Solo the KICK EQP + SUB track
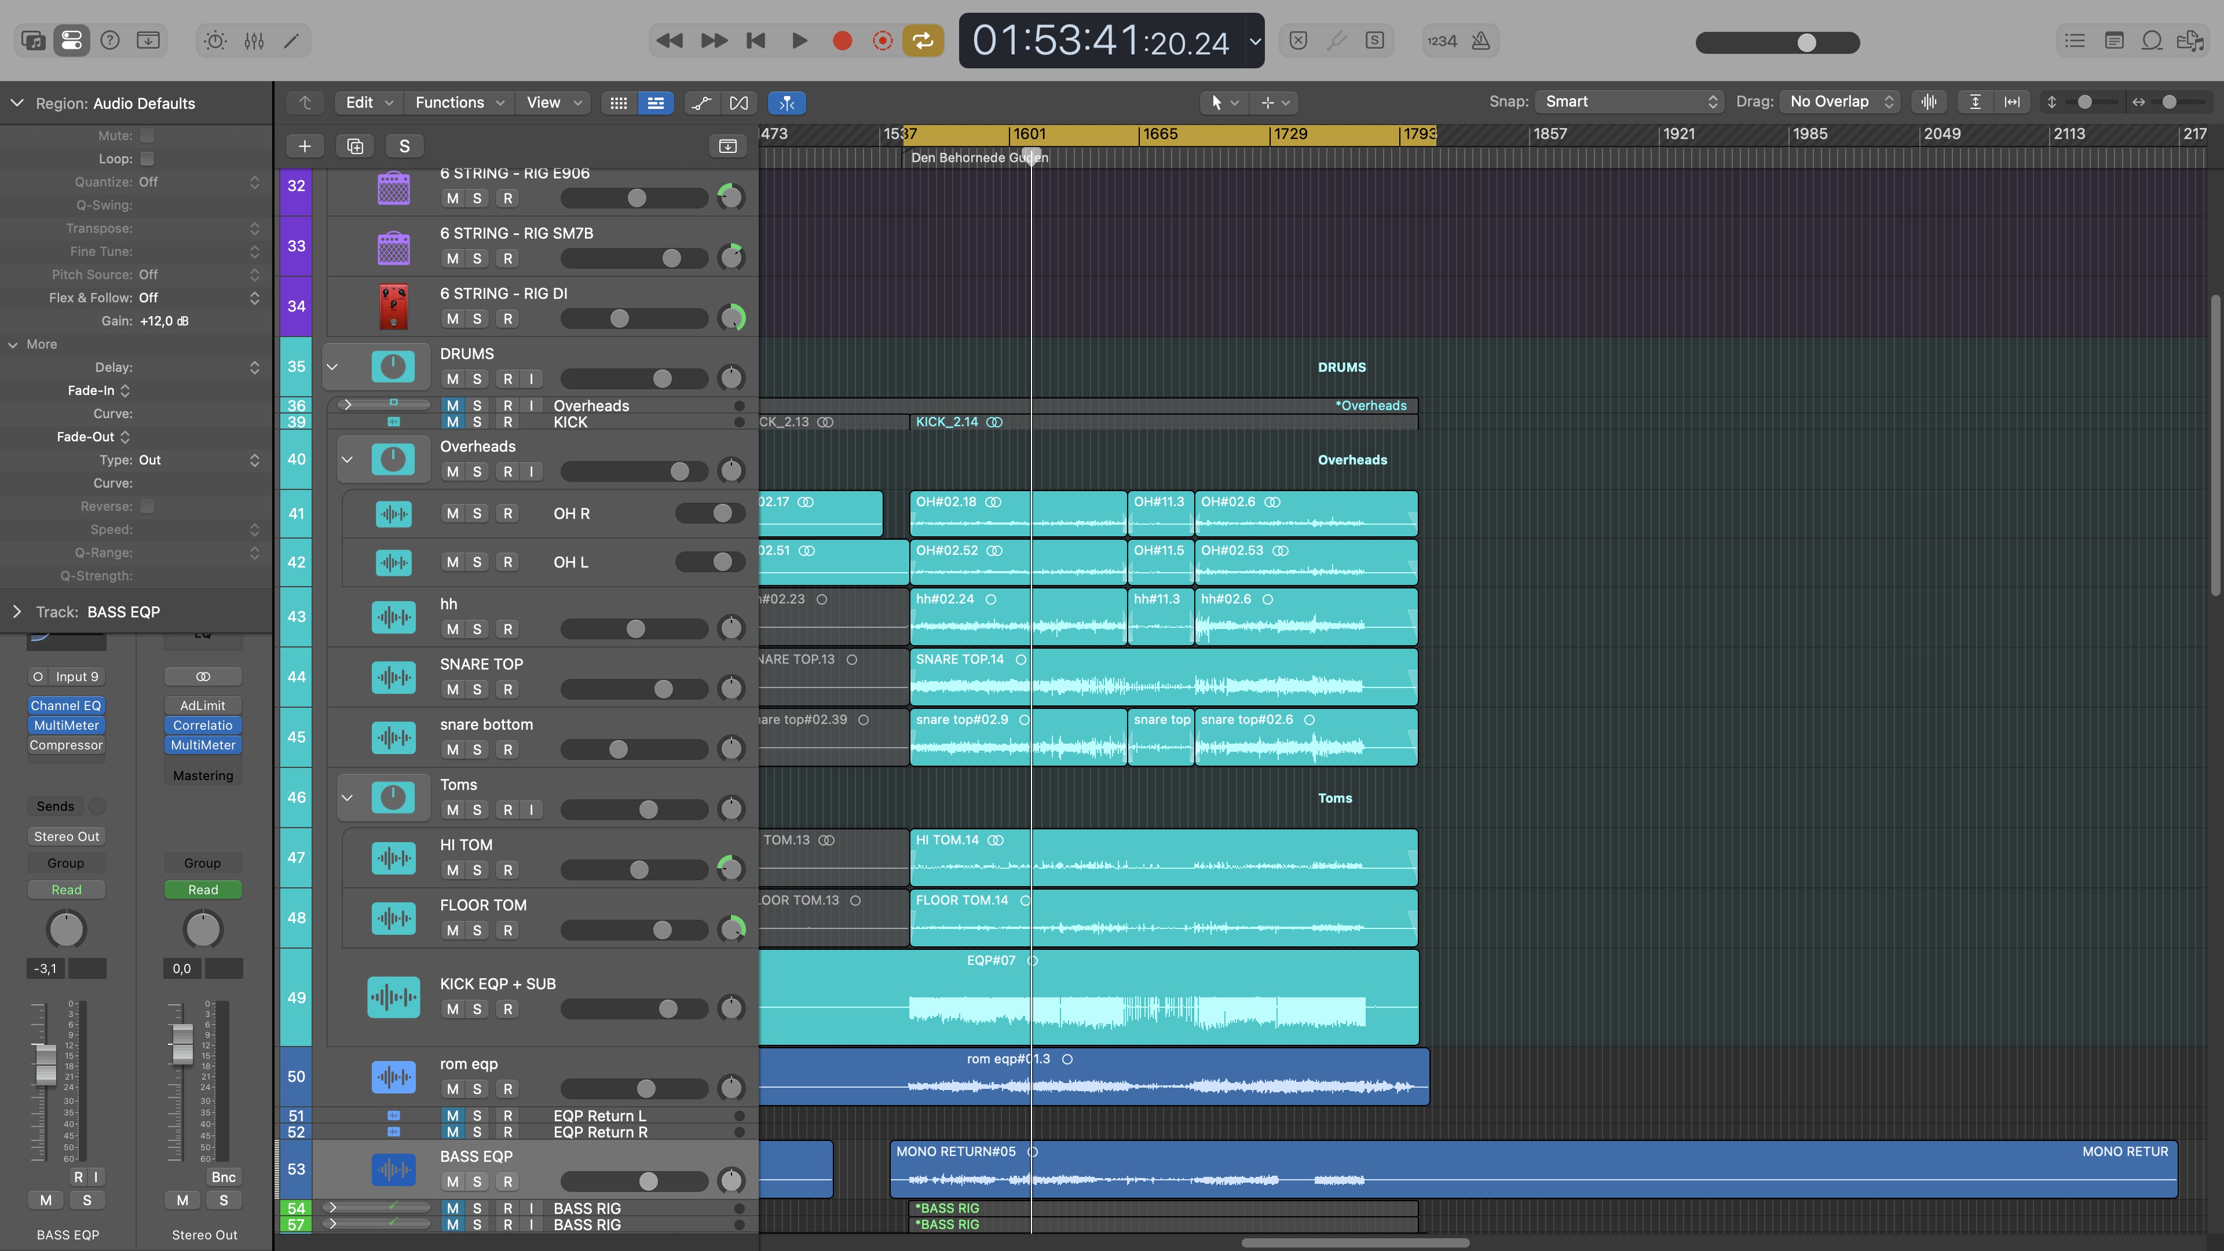 [477, 1008]
